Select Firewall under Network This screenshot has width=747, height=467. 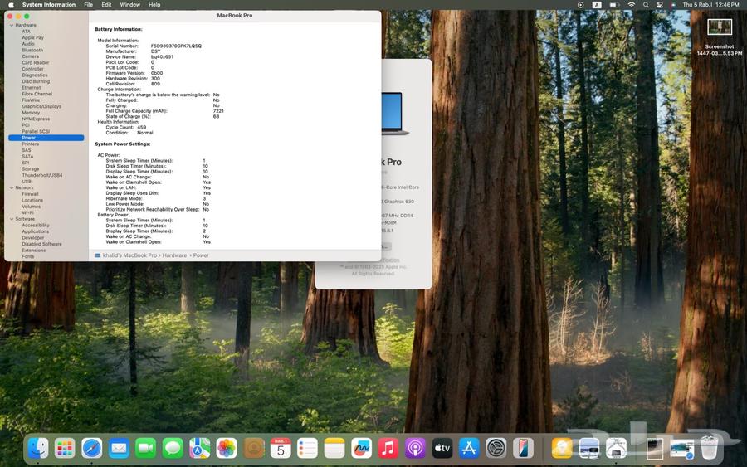pos(30,194)
